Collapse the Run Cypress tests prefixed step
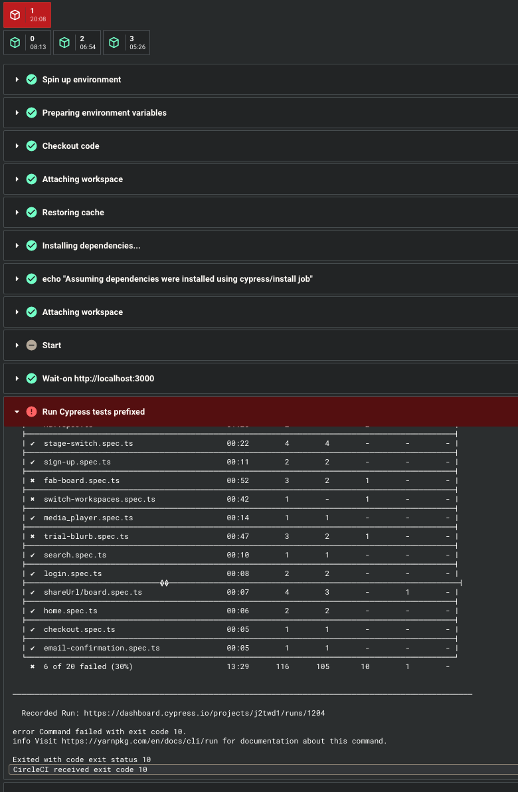 click(x=17, y=411)
